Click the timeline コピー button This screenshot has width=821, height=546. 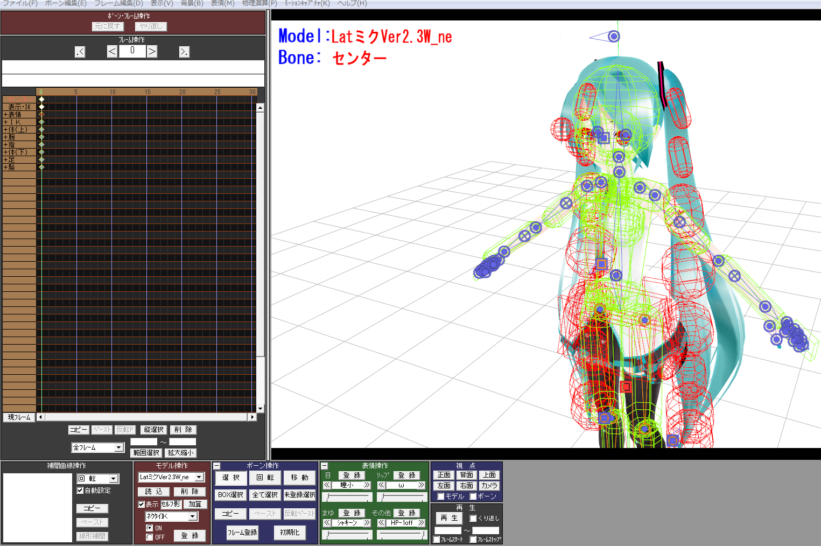pos(79,430)
